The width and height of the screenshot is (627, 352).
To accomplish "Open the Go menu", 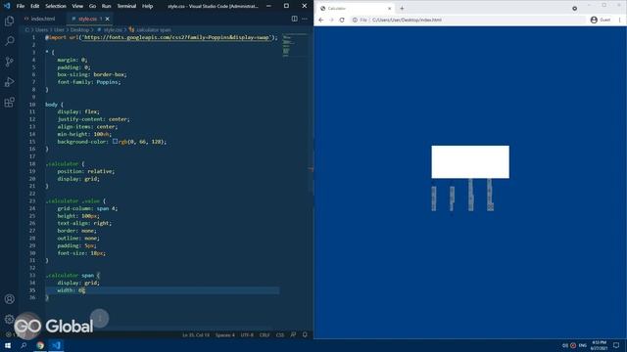I will (92, 6).
